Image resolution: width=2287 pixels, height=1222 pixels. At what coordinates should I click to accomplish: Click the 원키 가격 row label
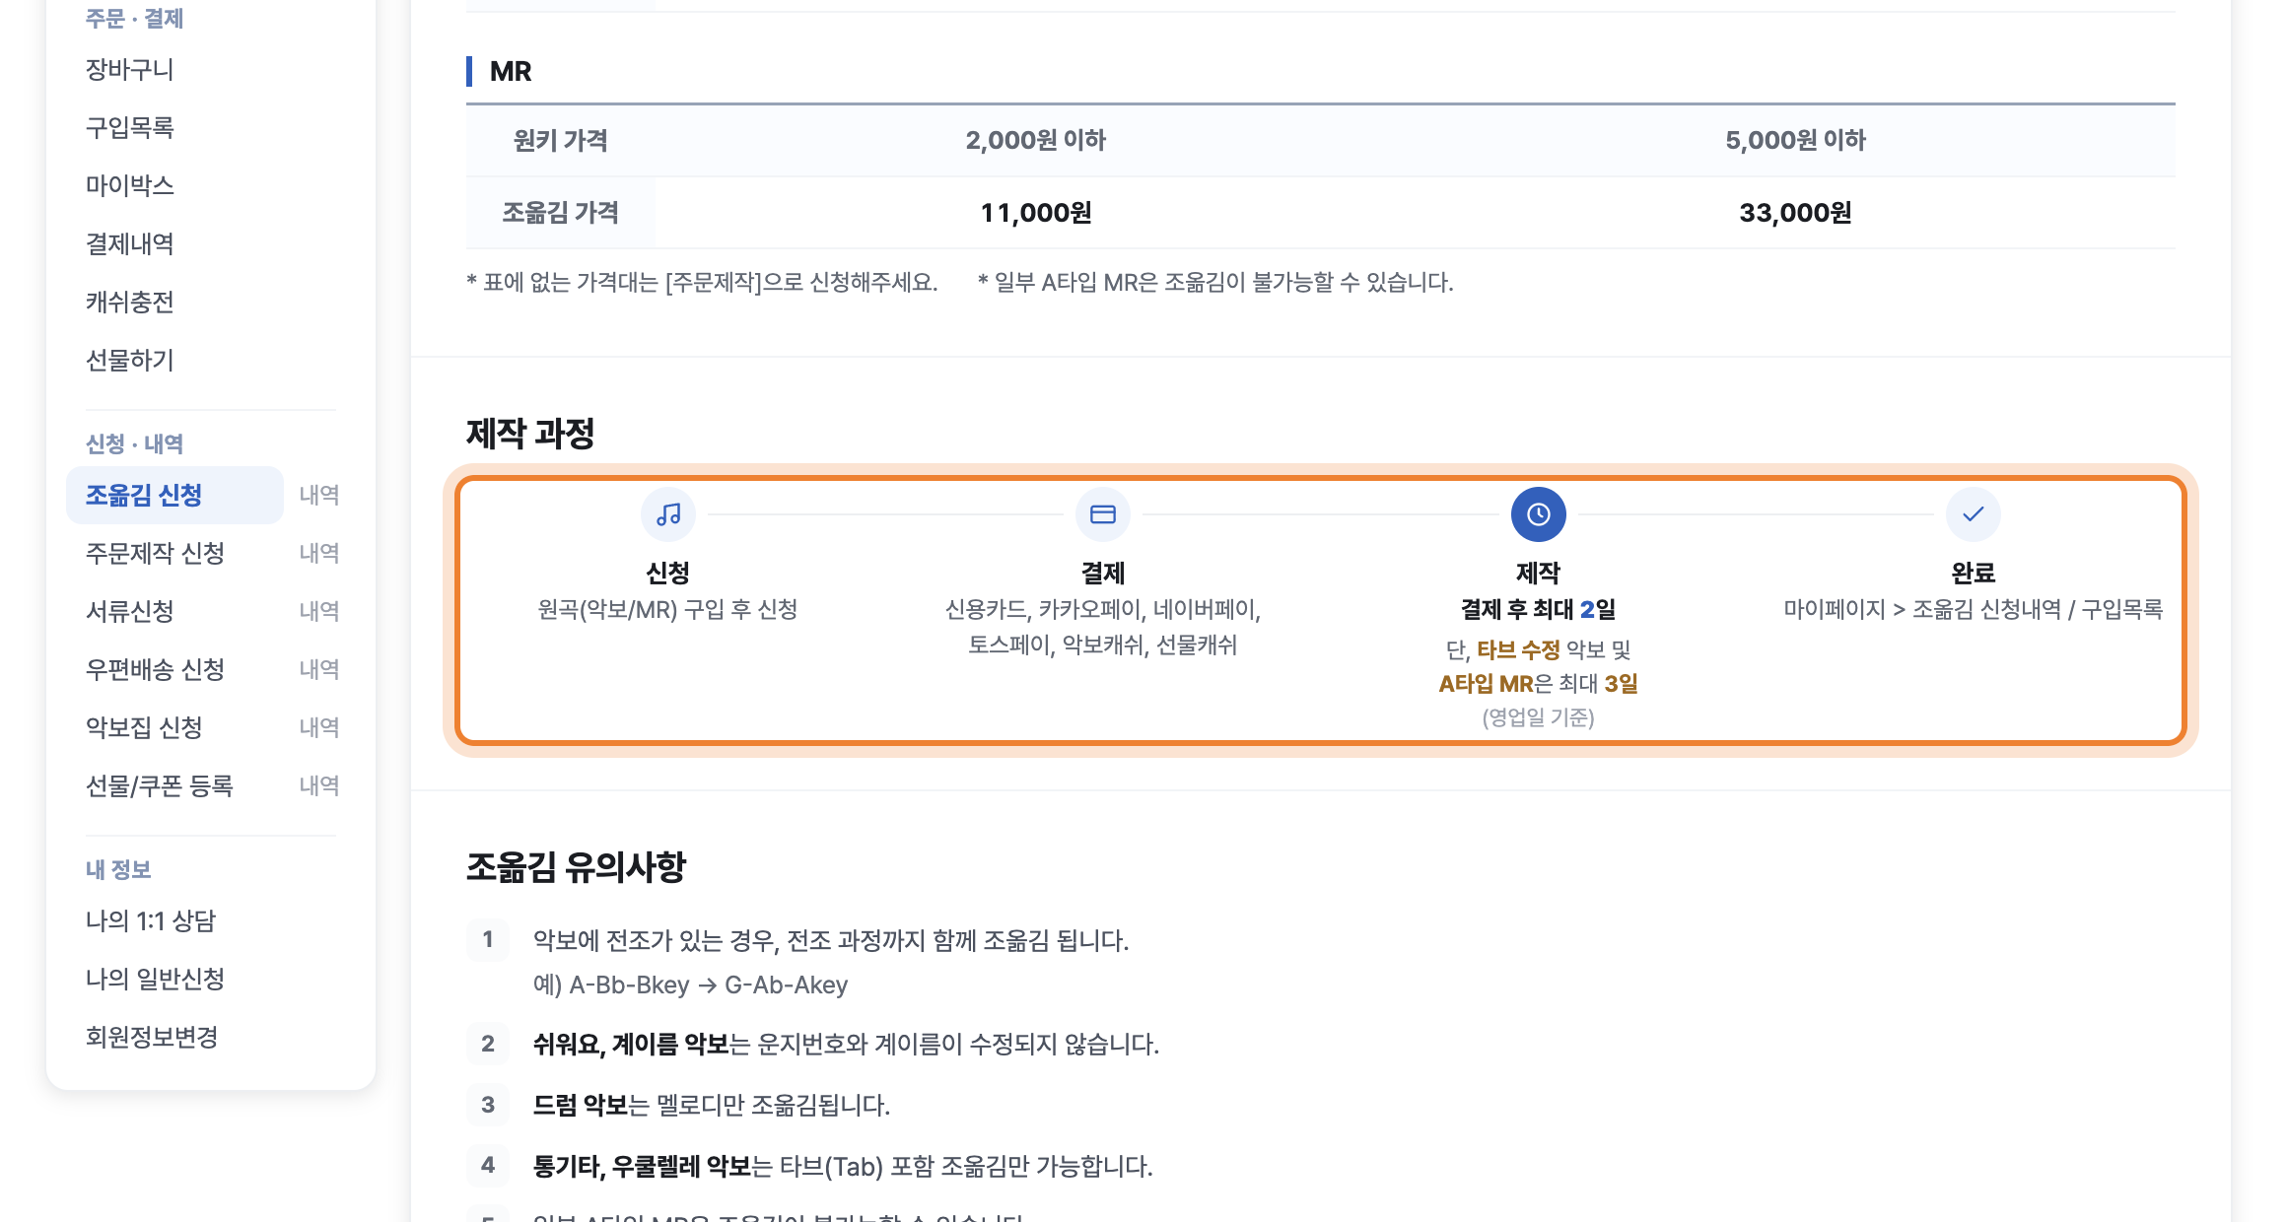[560, 140]
